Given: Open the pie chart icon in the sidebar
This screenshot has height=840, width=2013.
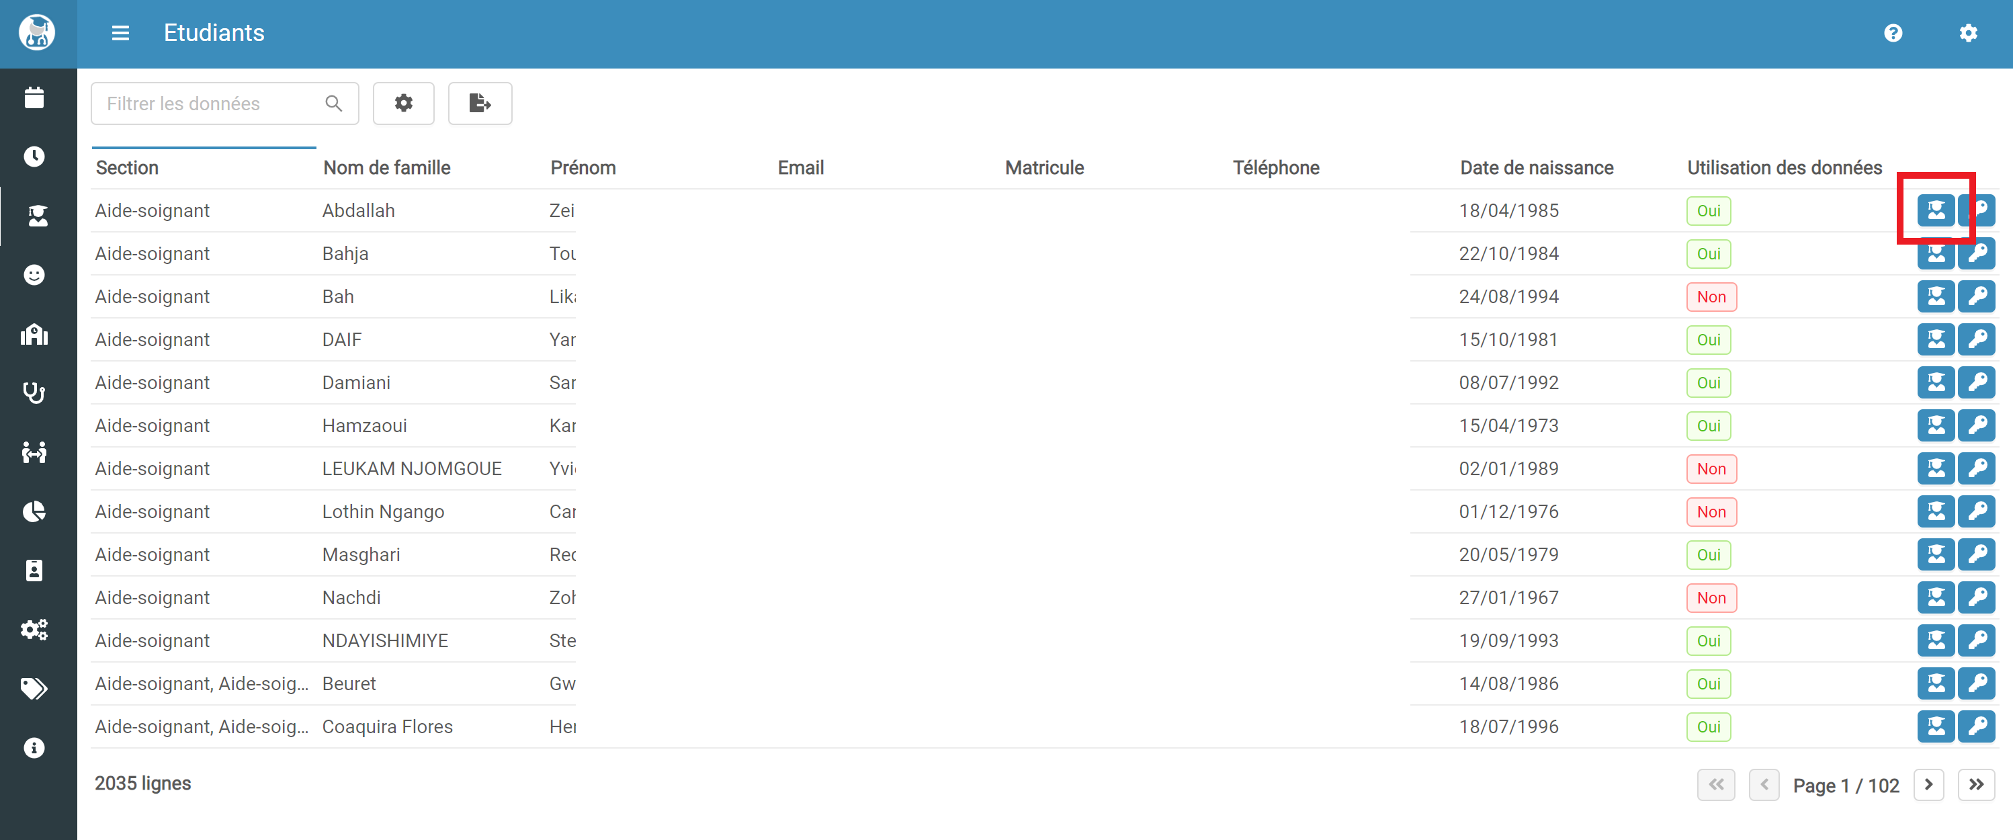Looking at the screenshot, I should pos(34,512).
